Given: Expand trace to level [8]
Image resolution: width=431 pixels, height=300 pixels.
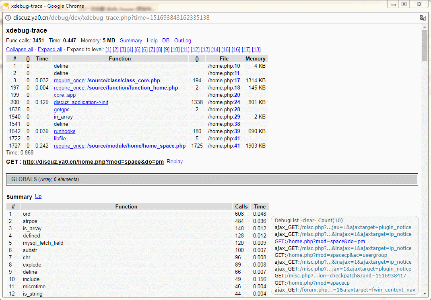Looking at the screenshot, I should pos(159,49).
